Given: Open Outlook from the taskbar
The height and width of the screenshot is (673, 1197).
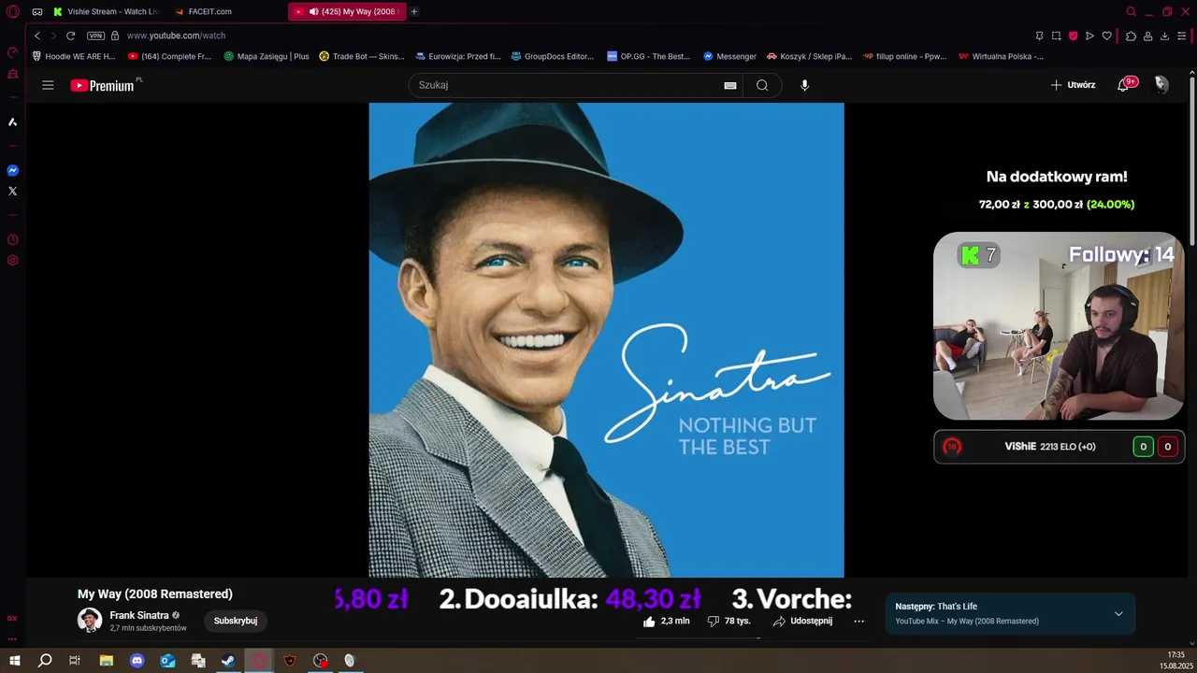Looking at the screenshot, I should tap(167, 661).
